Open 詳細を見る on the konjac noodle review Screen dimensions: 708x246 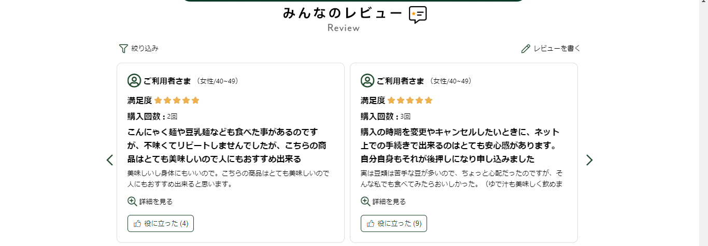pyautogui.click(x=150, y=201)
